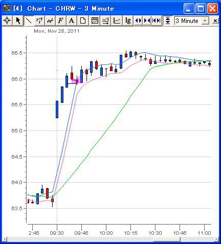
Task: Open the F formula tool
Action: 60,20
